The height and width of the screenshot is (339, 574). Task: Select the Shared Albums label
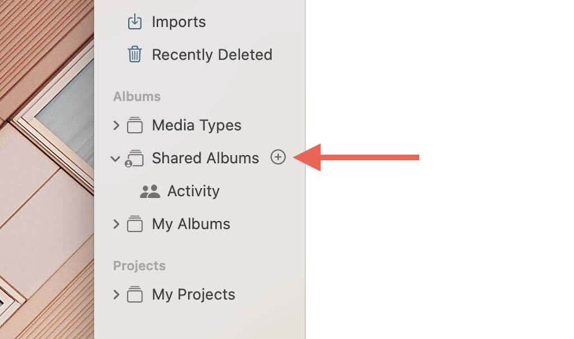click(x=205, y=158)
